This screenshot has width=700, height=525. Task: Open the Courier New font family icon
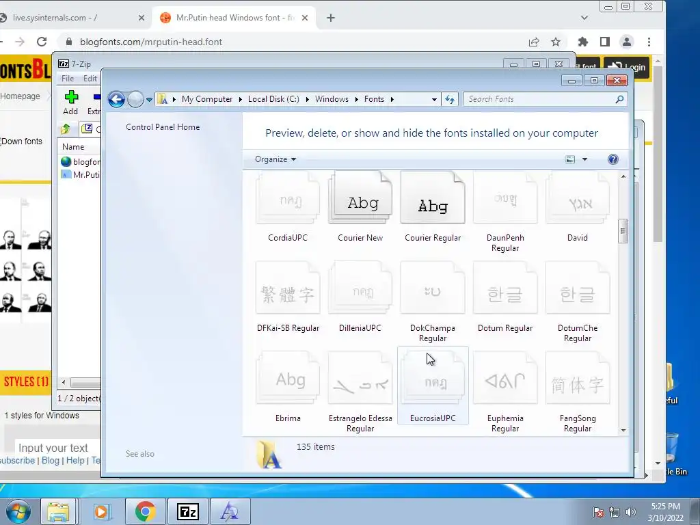point(360,199)
